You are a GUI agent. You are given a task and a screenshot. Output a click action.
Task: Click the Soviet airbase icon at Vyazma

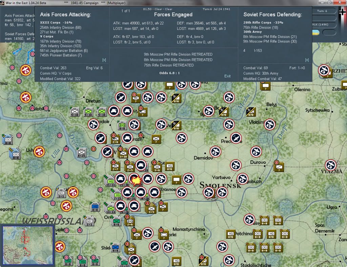click(331, 165)
